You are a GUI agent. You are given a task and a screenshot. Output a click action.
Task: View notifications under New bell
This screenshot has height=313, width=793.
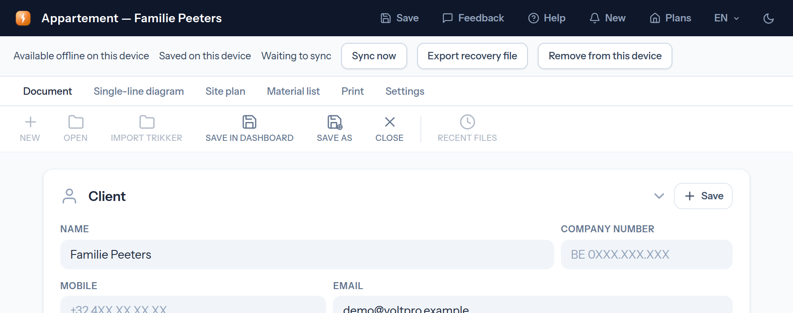pos(608,18)
